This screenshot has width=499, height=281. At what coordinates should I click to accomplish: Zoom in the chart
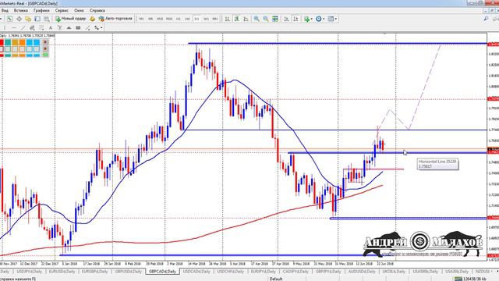pyautogui.click(x=257, y=19)
